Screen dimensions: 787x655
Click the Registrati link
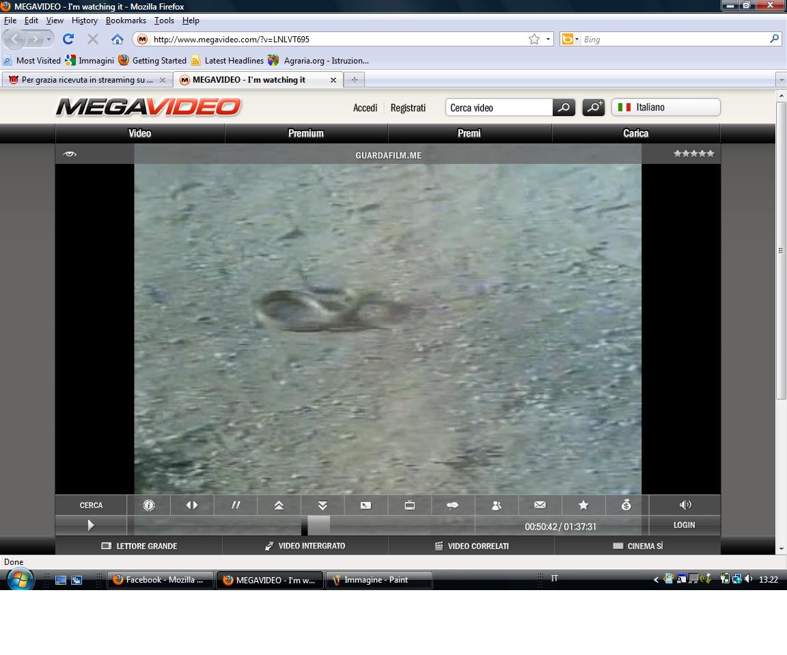[x=408, y=108]
